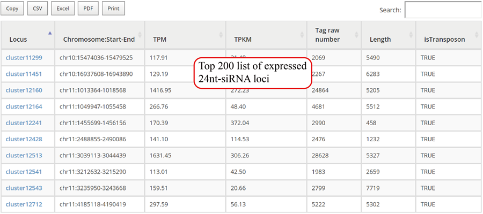The width and height of the screenshot is (483, 214).
Task: Select the cluster12513 locus link
Action: [x=24, y=156]
